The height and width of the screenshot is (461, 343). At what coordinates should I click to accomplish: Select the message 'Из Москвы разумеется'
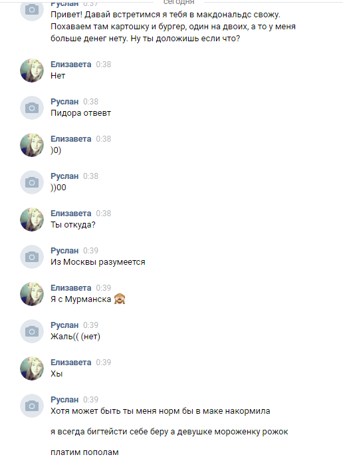click(x=98, y=261)
